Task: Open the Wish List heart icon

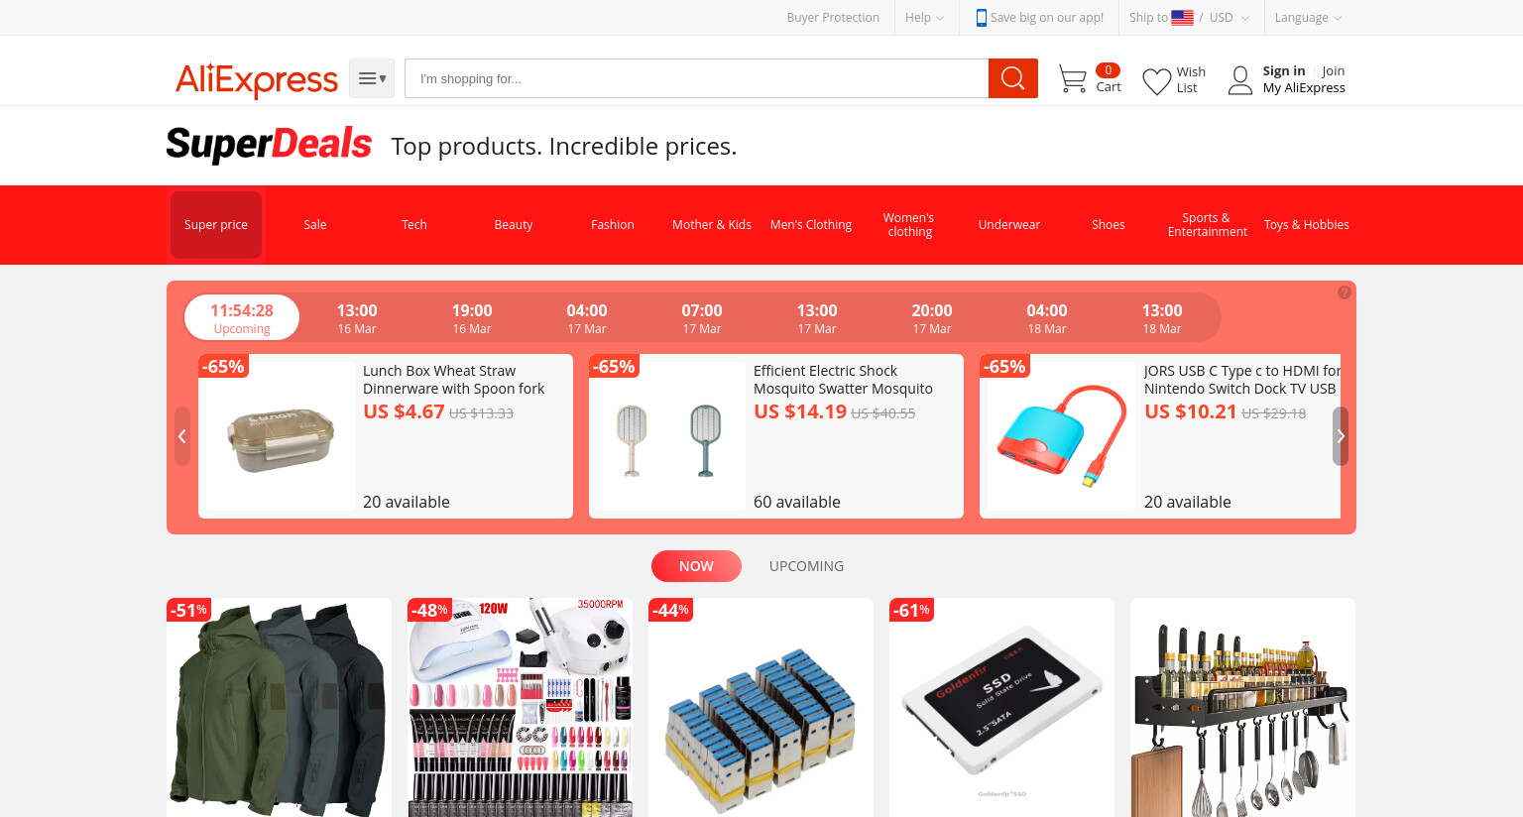Action: (x=1156, y=81)
